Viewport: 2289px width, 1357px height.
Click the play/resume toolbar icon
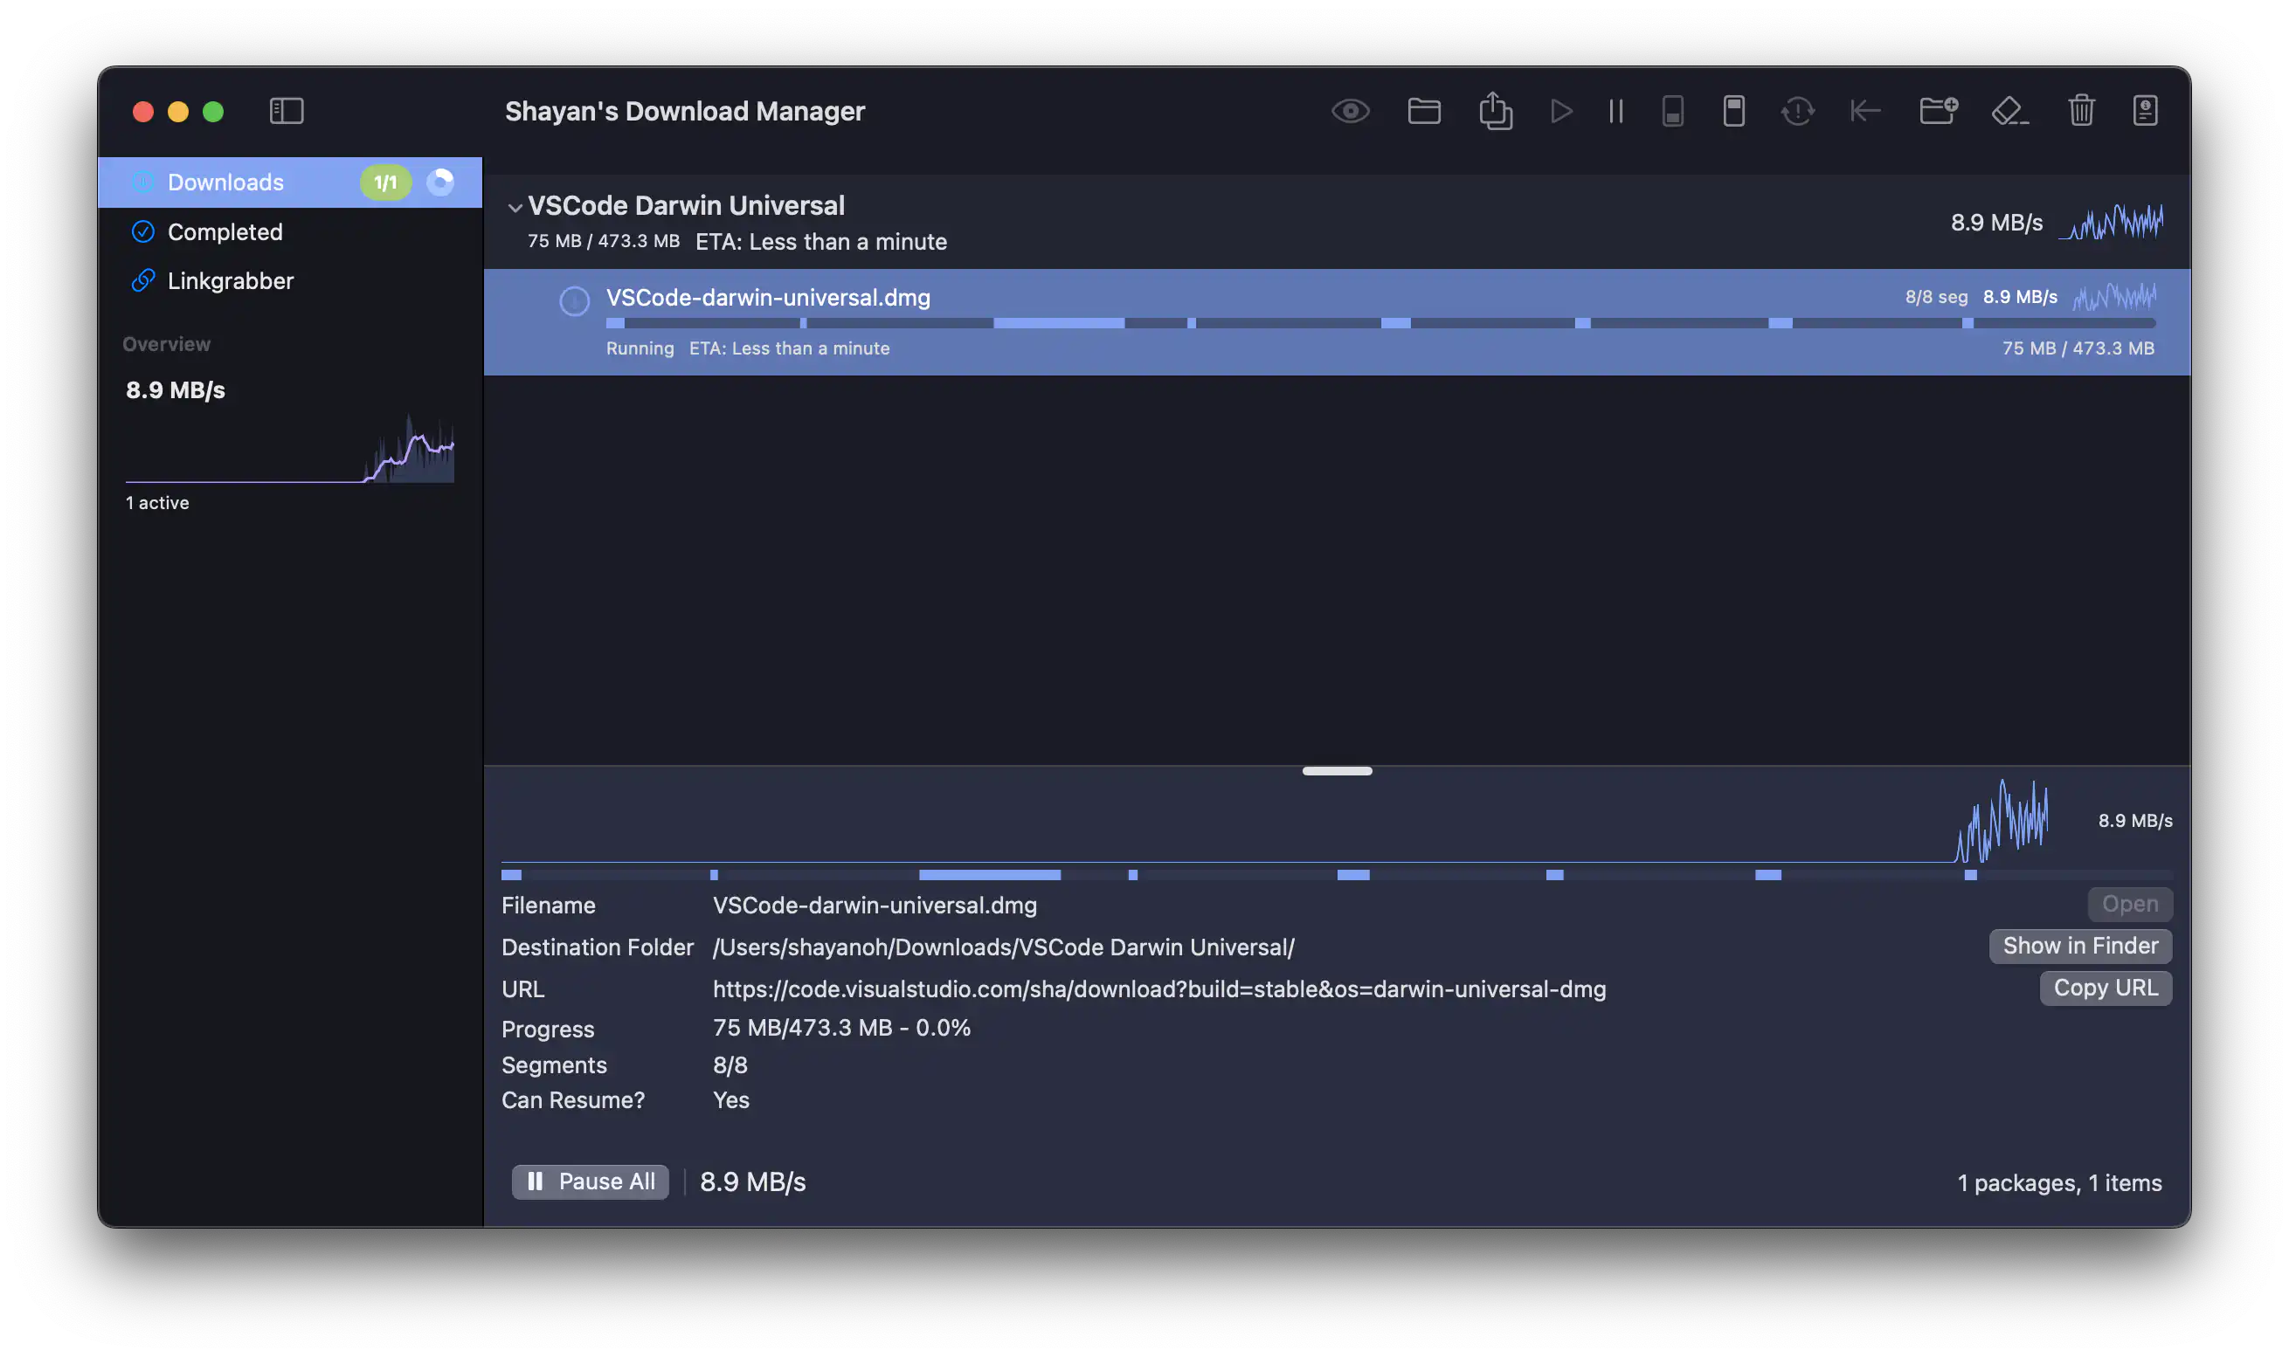coord(1562,111)
